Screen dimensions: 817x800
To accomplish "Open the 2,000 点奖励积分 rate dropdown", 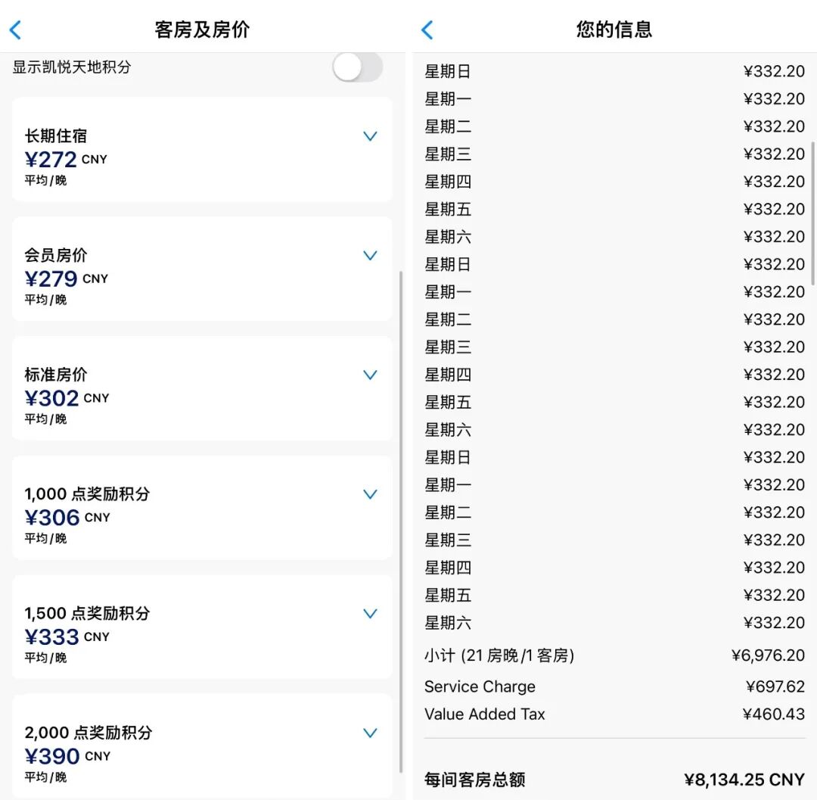I will point(370,733).
